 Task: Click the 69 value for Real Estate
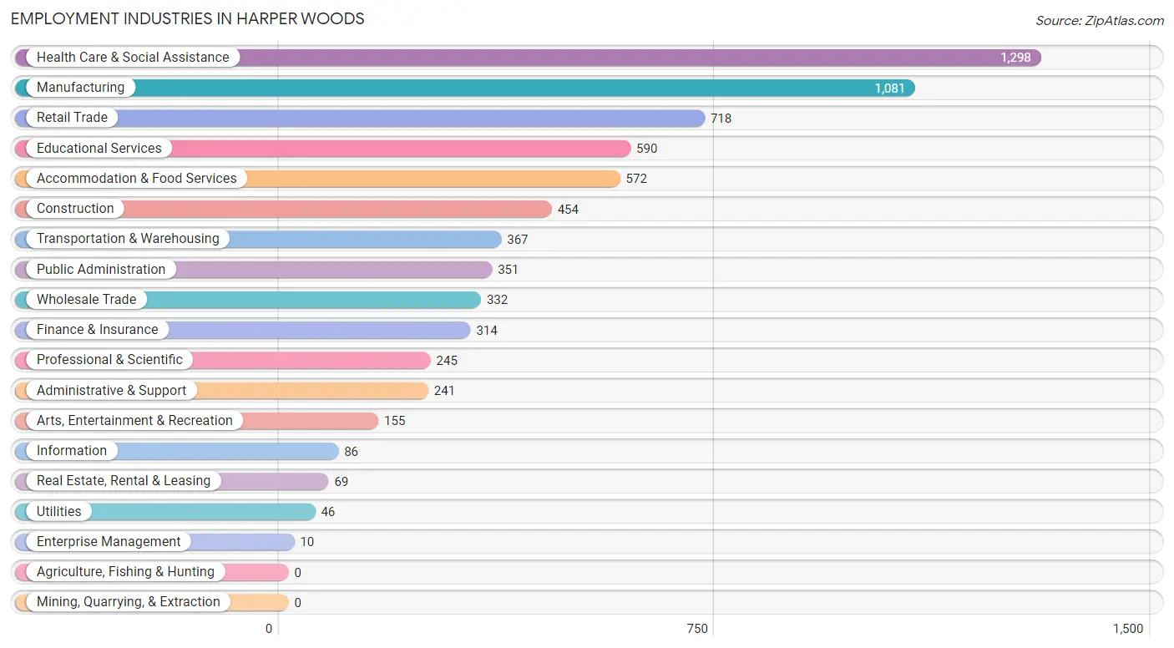pyautogui.click(x=341, y=482)
